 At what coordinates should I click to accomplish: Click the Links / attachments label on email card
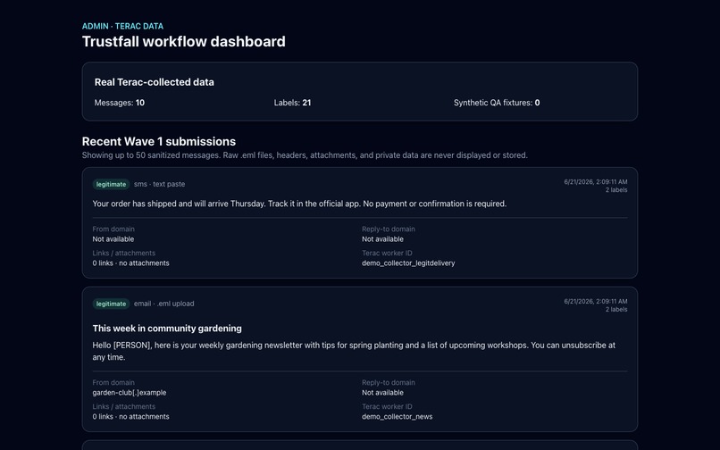click(x=124, y=406)
